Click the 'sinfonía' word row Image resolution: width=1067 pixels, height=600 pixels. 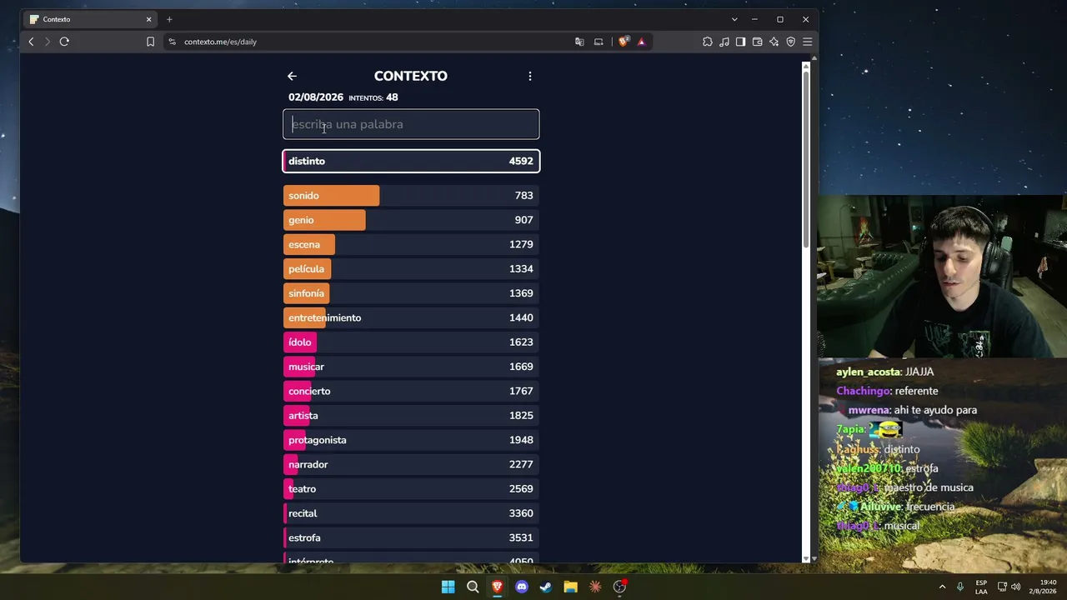[411, 293]
